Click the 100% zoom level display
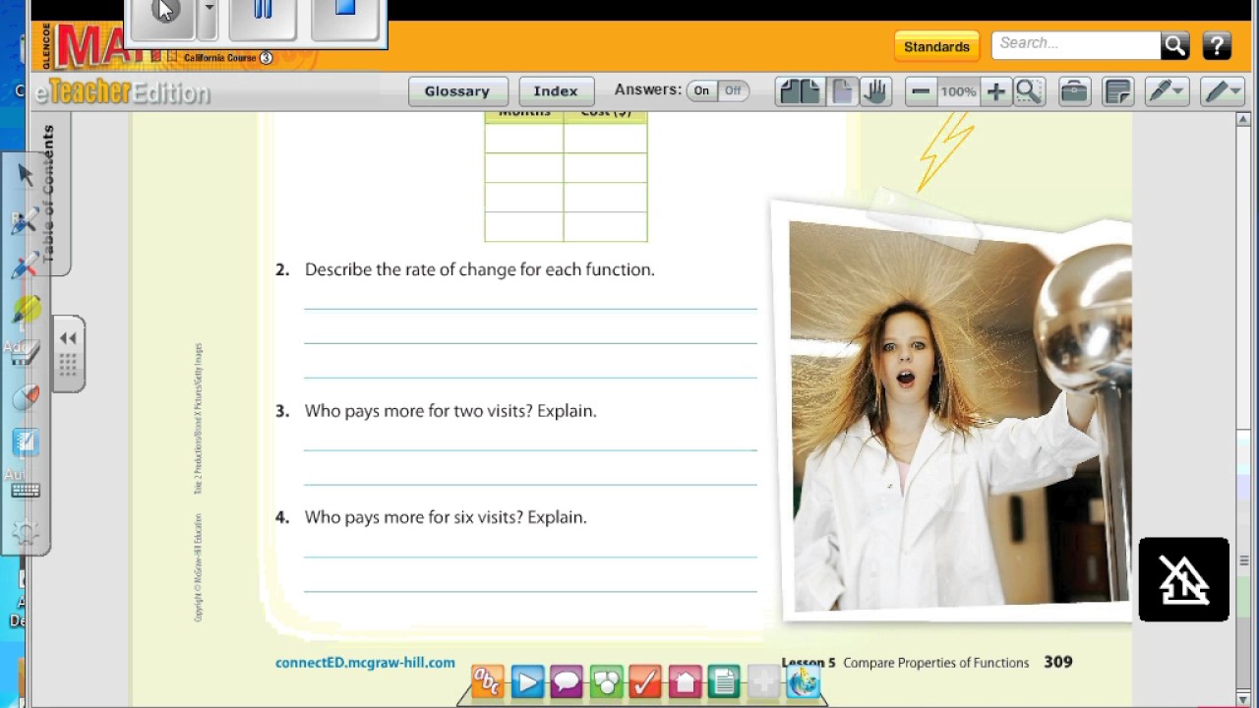This screenshot has width=1259, height=708. tap(958, 91)
